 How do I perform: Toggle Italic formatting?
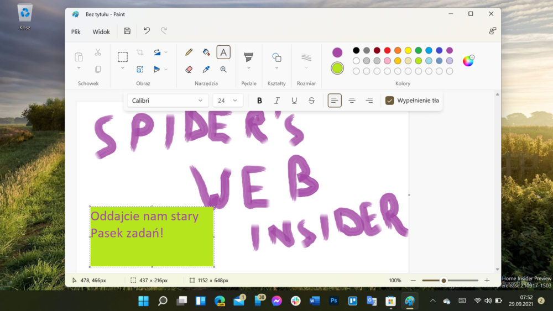tap(277, 101)
